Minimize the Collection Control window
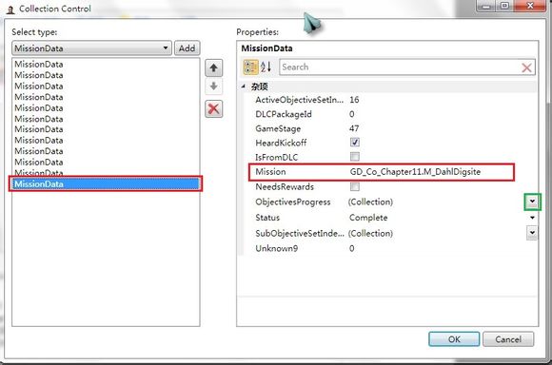Image resolution: width=552 pixels, height=365 pixels. [486, 6]
